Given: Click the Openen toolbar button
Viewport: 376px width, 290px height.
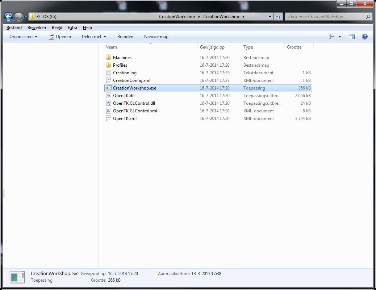Looking at the screenshot, I should 60,37.
